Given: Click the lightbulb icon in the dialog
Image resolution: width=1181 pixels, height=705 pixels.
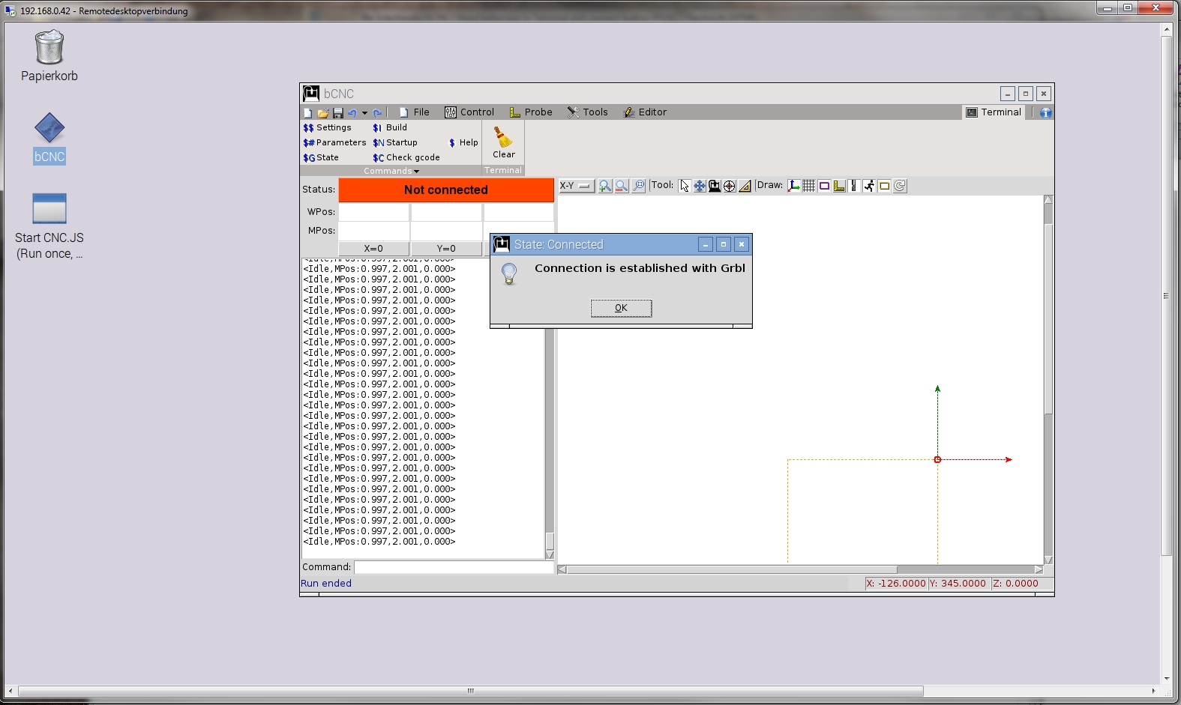Looking at the screenshot, I should (x=509, y=274).
